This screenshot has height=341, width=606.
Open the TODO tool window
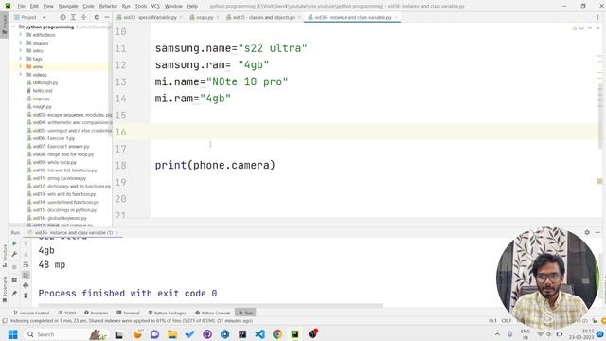click(x=67, y=313)
